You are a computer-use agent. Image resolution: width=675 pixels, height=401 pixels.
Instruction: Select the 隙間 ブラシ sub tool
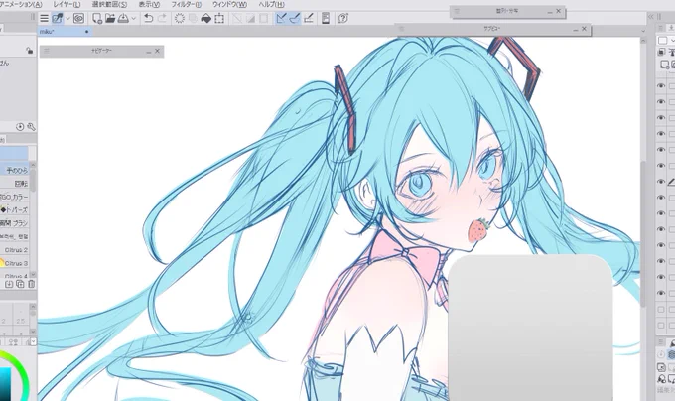tap(15, 223)
